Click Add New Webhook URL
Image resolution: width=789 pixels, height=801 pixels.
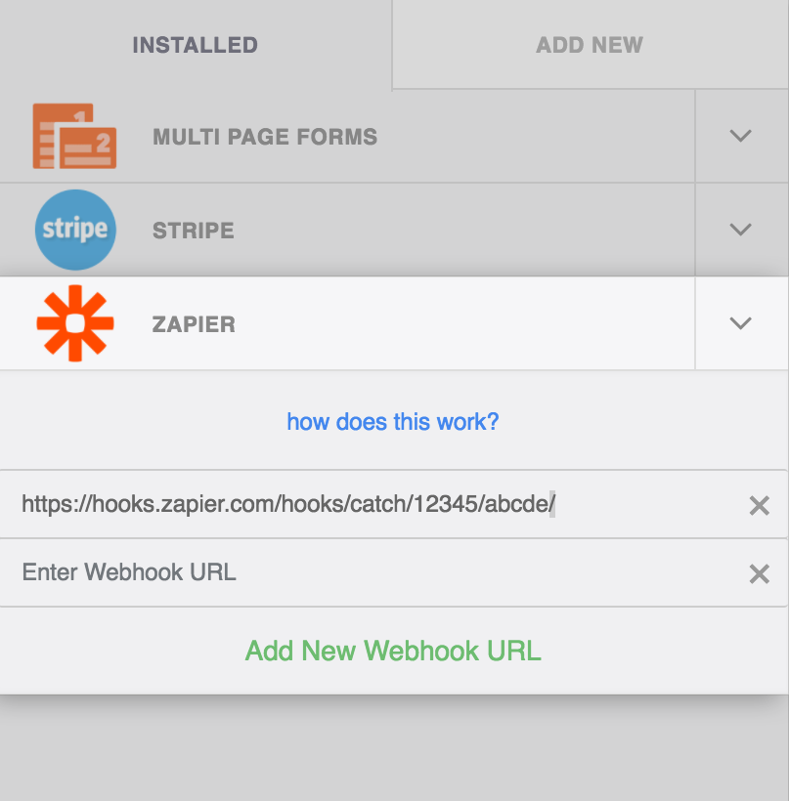coord(393,651)
